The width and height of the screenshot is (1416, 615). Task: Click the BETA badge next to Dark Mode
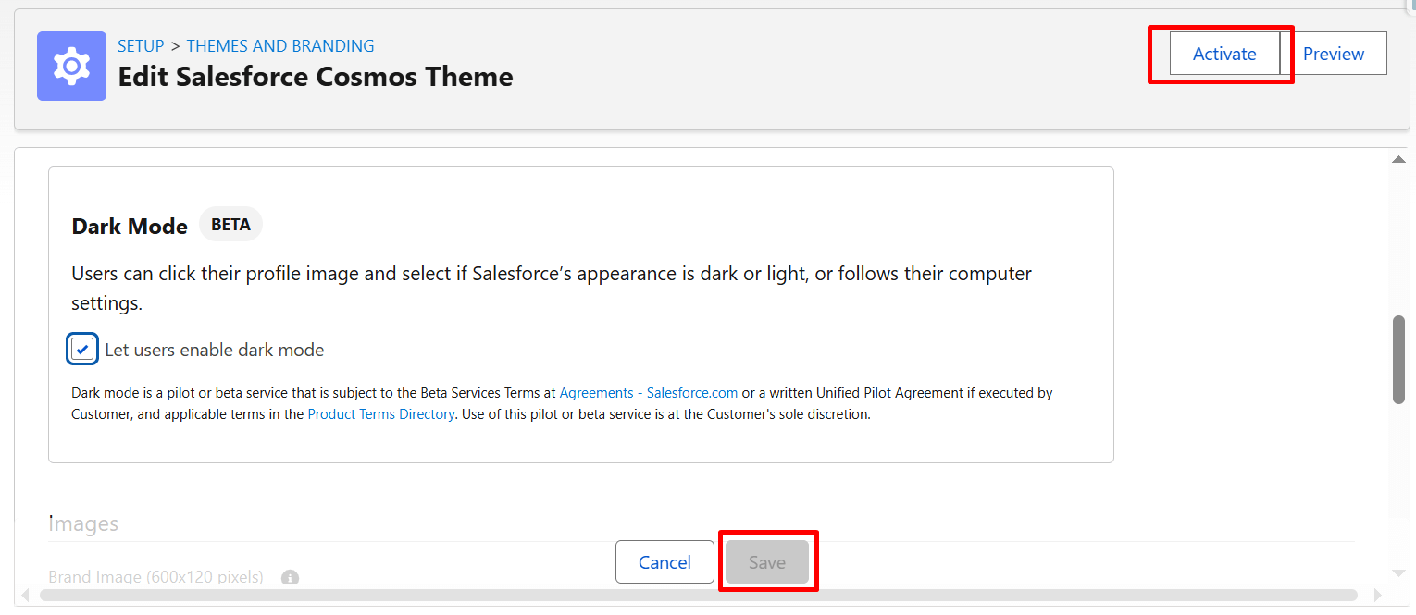click(x=230, y=225)
